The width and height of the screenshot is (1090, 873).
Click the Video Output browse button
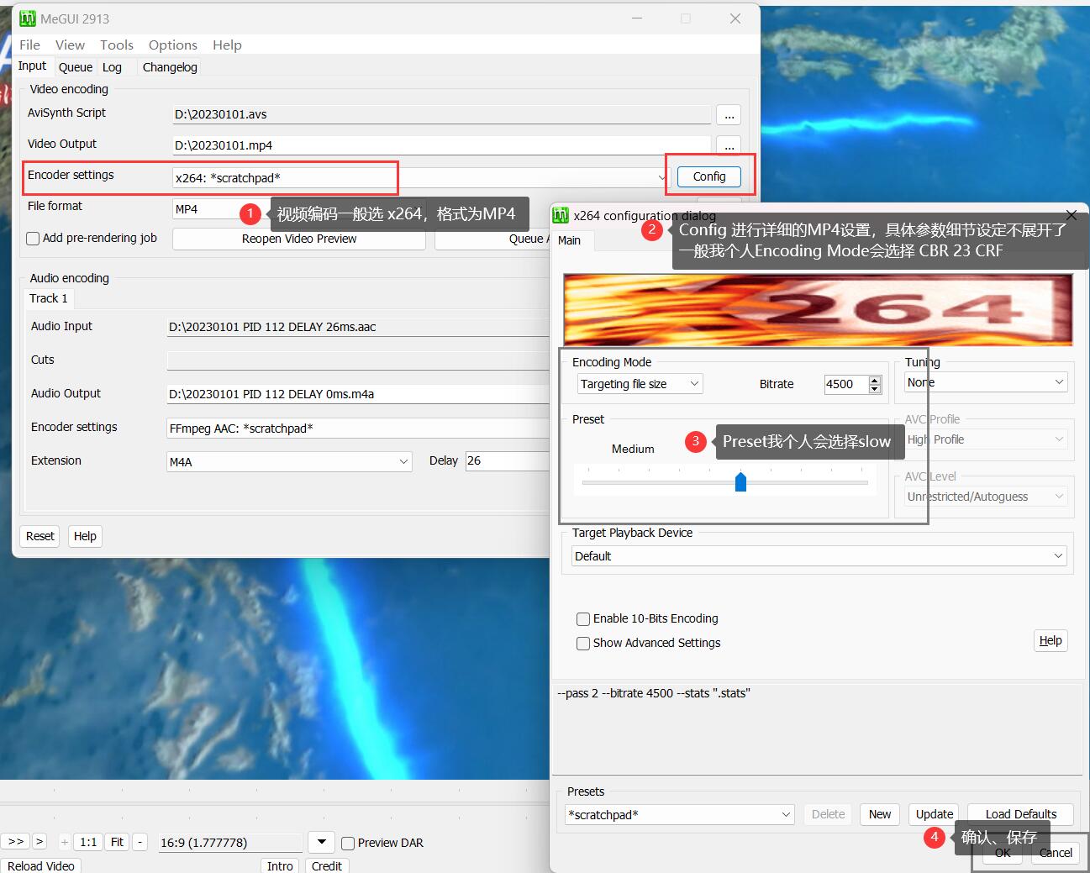(728, 146)
